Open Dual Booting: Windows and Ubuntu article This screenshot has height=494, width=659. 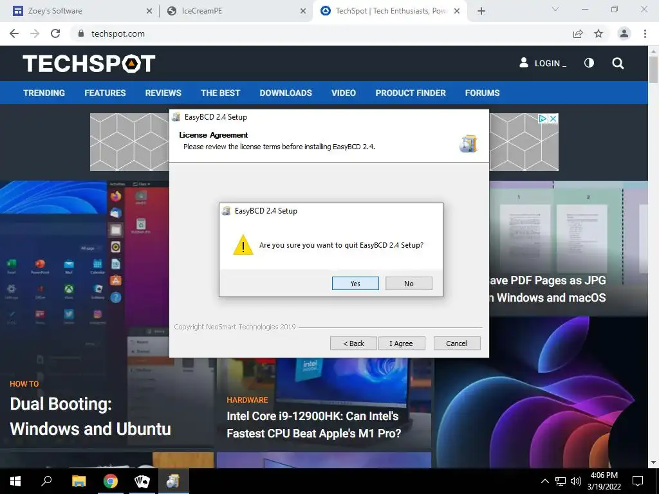[90, 416]
